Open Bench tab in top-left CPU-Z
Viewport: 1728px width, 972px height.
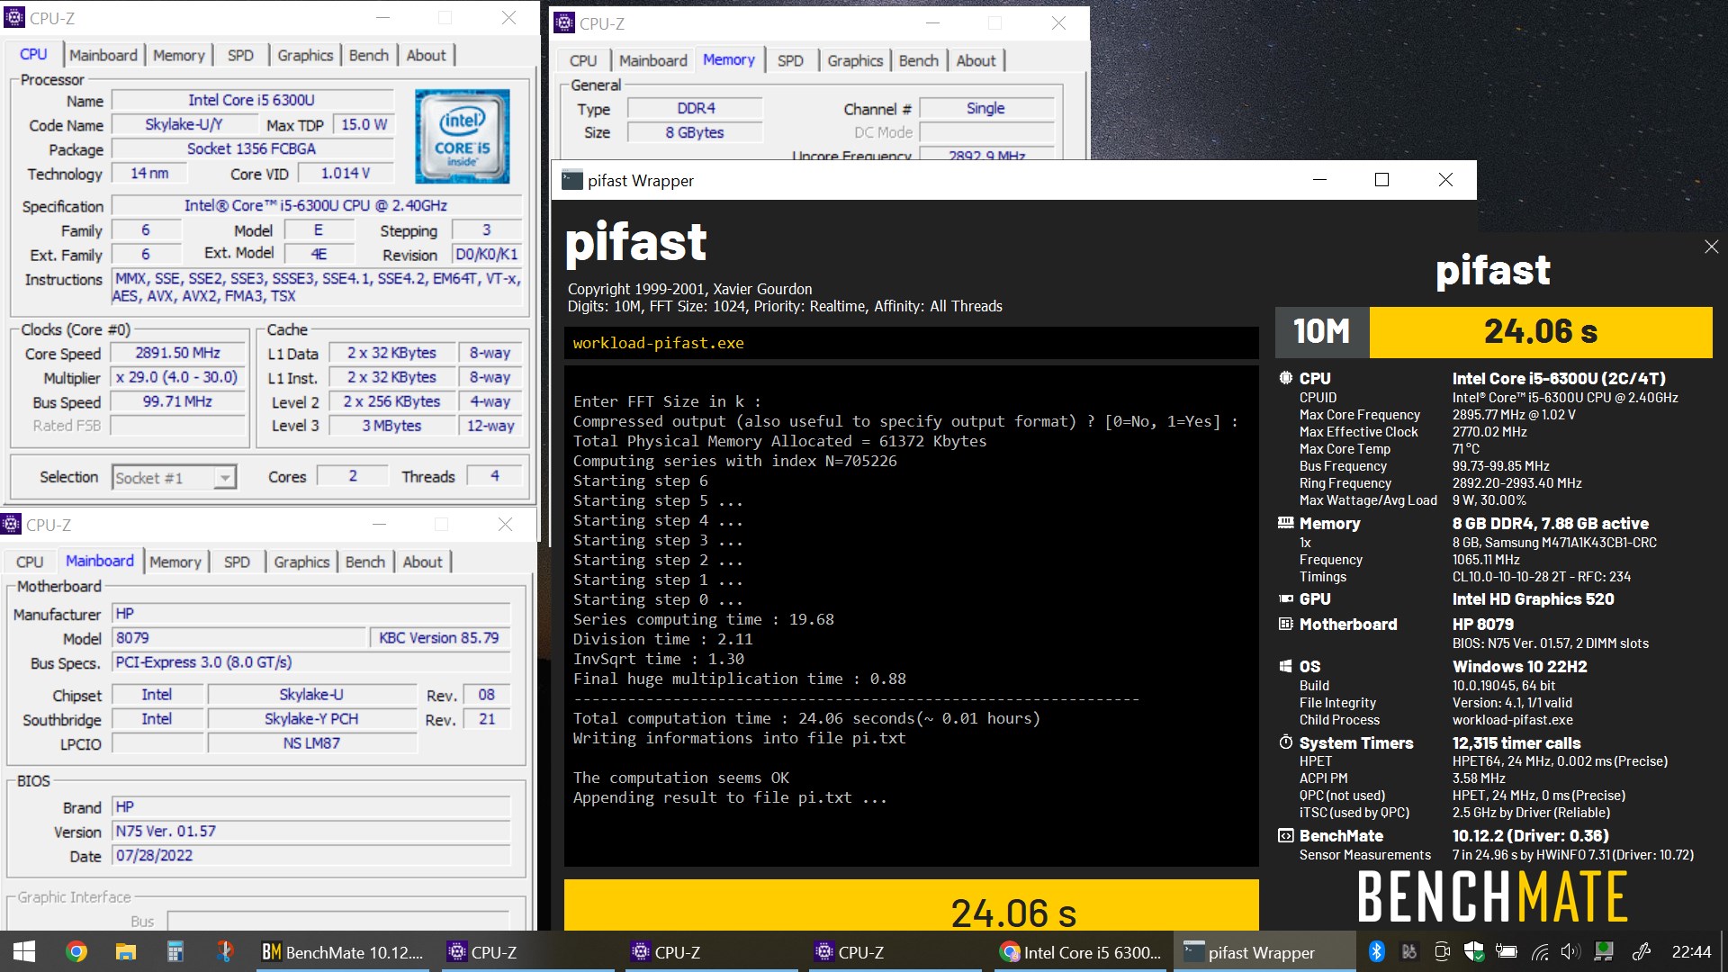pyautogui.click(x=369, y=55)
